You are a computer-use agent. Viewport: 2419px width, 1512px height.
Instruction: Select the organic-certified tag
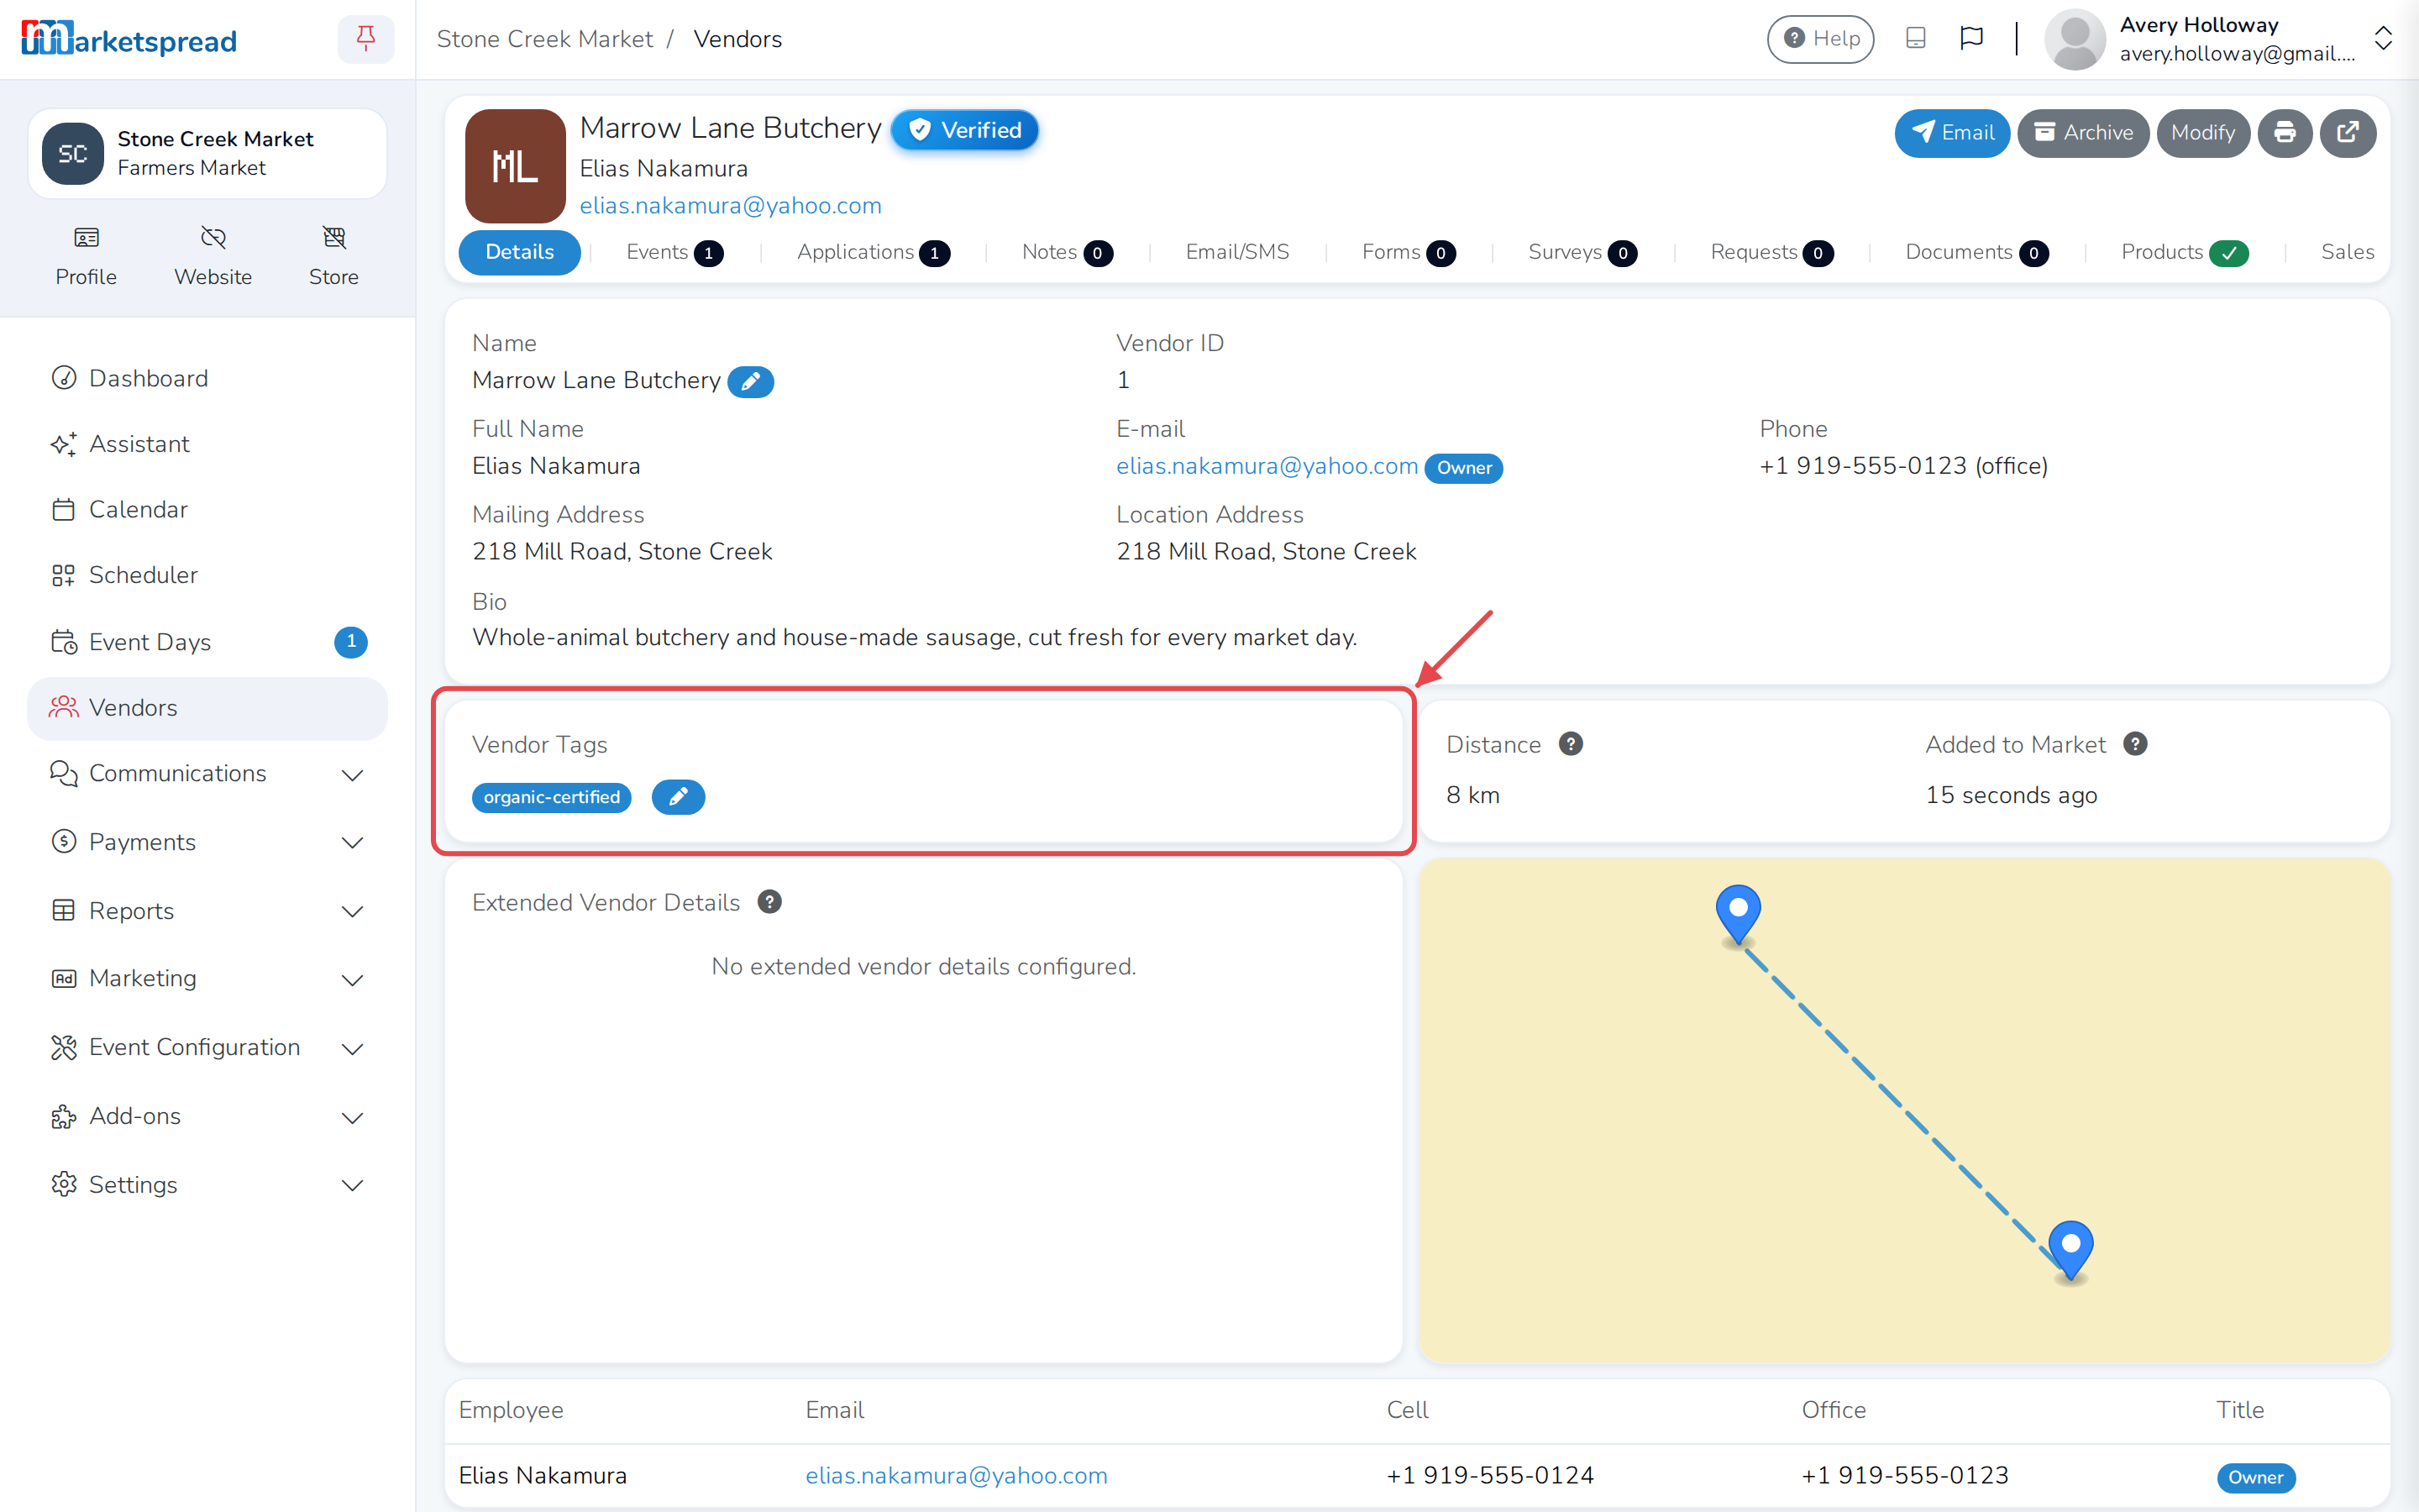click(x=552, y=797)
